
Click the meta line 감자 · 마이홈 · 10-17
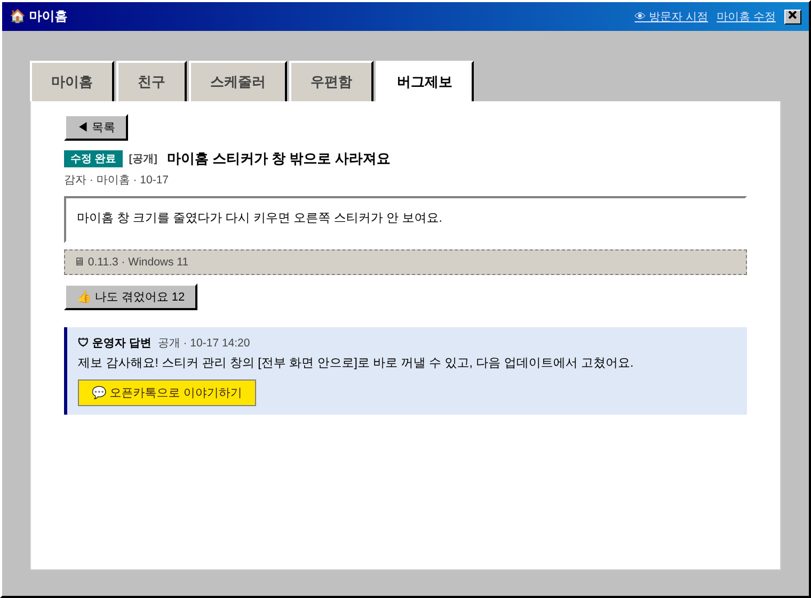coord(116,180)
